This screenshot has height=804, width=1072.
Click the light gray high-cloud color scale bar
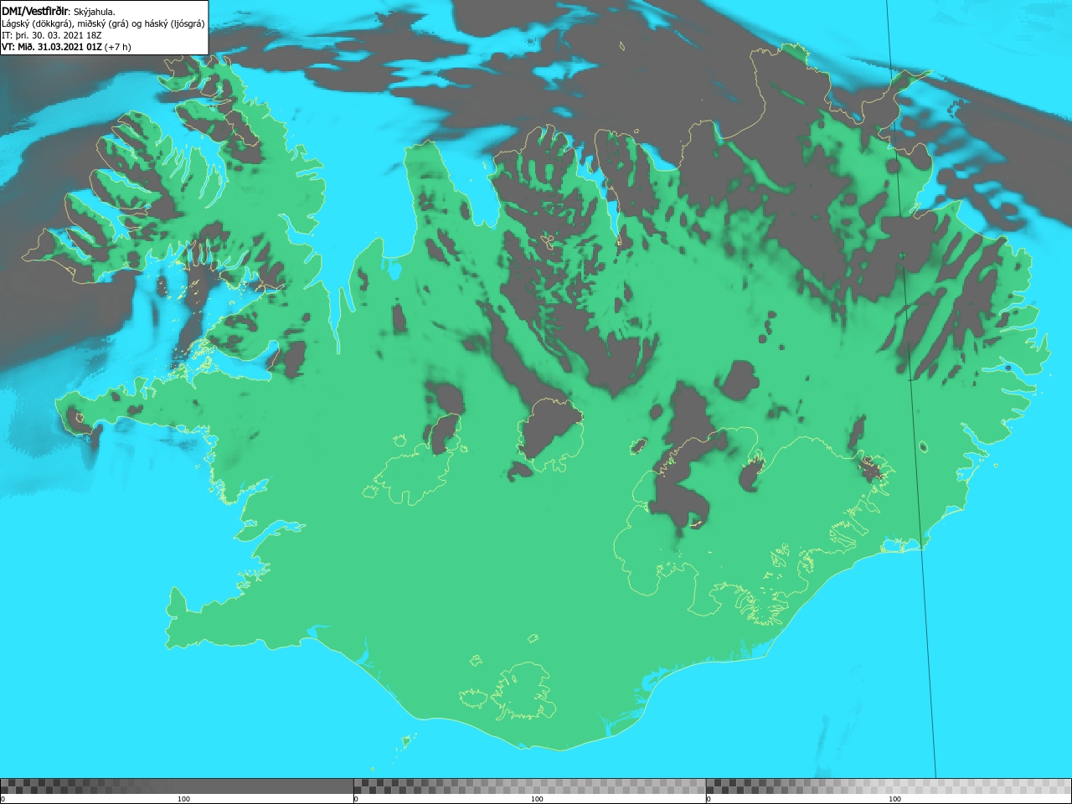[x=889, y=786]
